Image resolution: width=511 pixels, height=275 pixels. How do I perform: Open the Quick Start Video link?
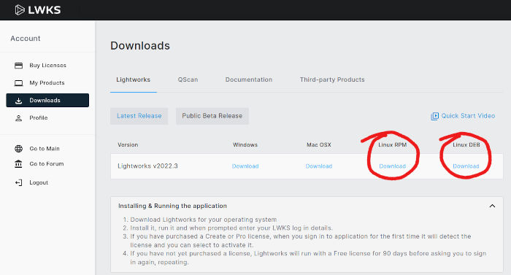tap(463, 116)
